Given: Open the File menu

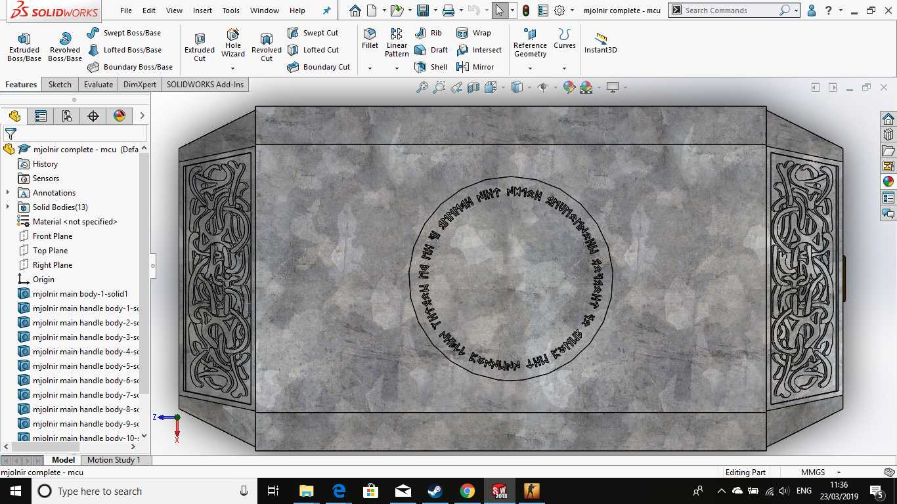Looking at the screenshot, I should [126, 10].
